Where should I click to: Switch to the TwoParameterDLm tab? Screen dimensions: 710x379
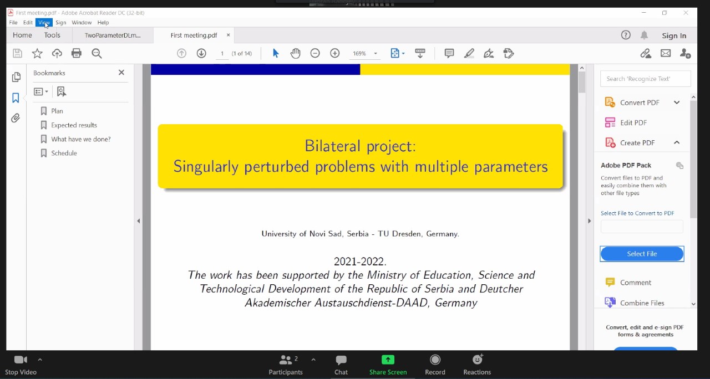pyautogui.click(x=113, y=35)
